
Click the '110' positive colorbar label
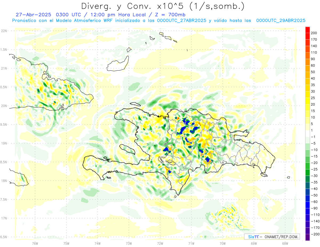(314, 52)
